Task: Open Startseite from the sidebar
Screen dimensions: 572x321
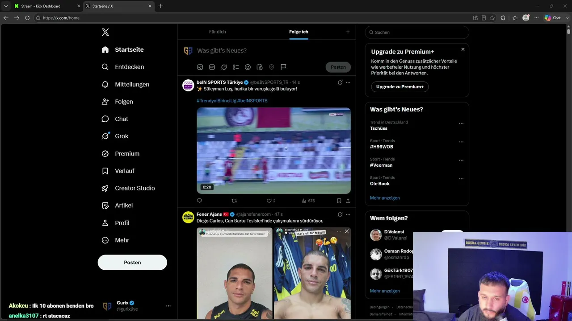Action: coord(122,49)
